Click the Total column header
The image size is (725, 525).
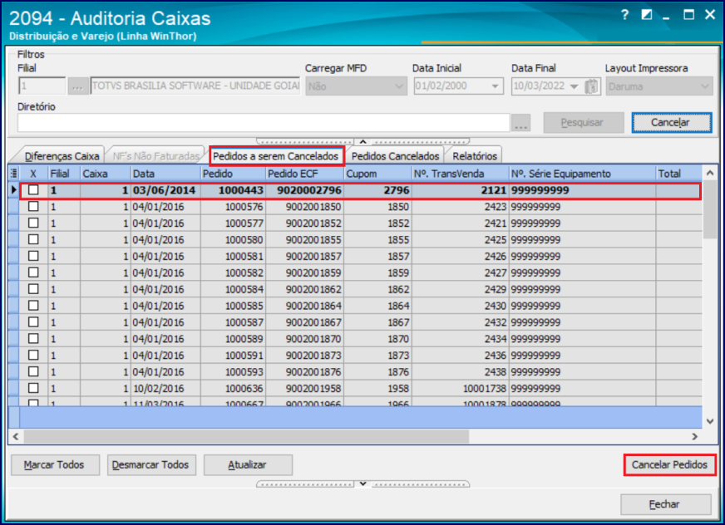678,174
